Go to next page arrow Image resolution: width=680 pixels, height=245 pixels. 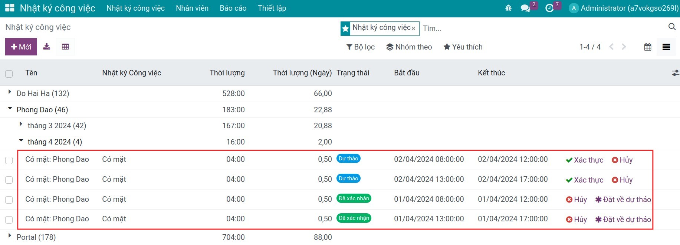click(x=624, y=47)
